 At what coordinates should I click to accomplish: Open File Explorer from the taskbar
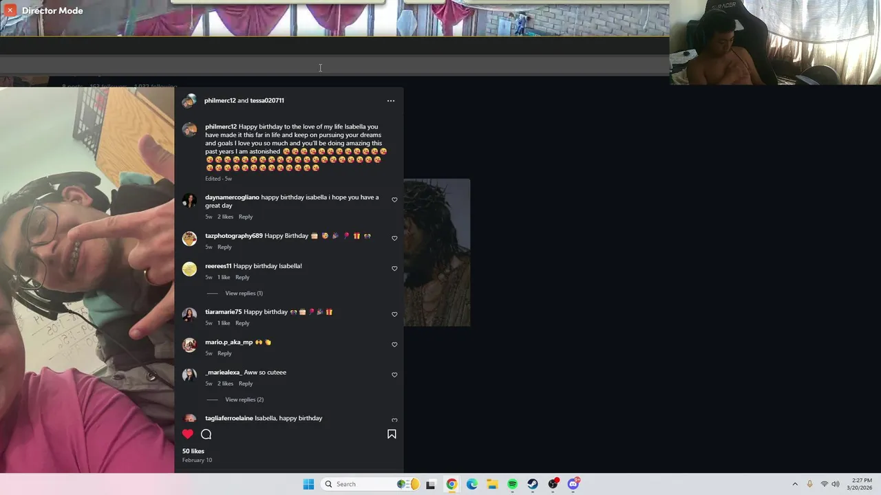coord(492,484)
